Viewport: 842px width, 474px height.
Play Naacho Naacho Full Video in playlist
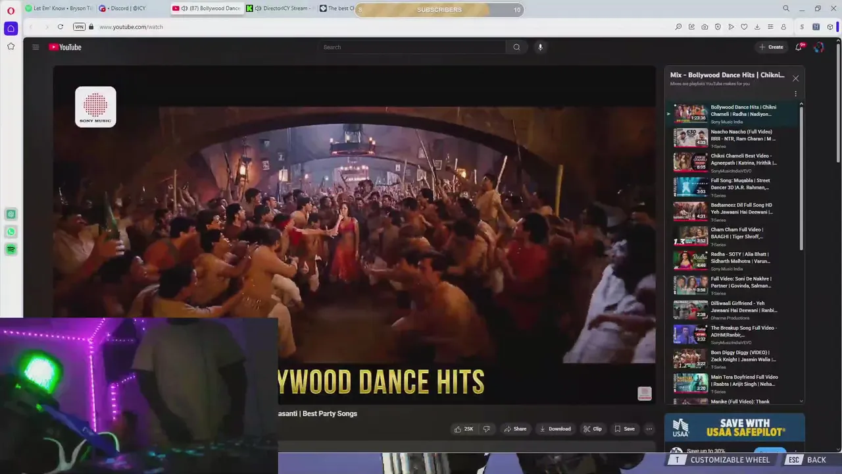pos(734,138)
